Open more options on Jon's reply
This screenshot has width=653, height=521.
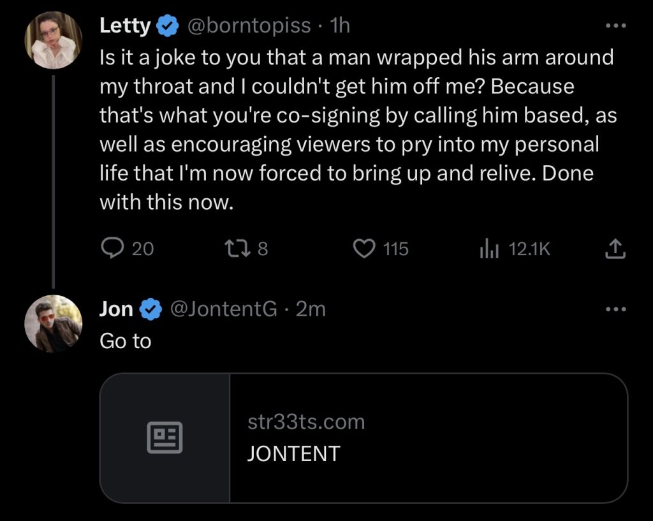pos(615,310)
